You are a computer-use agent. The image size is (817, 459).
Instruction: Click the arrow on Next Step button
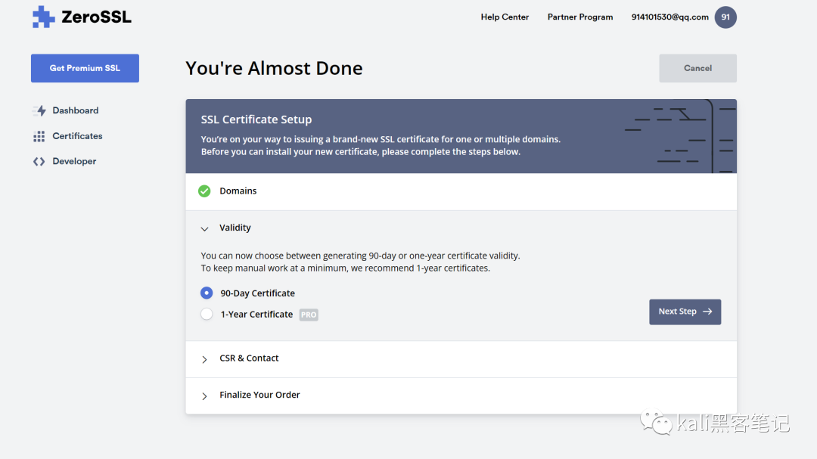coord(707,312)
